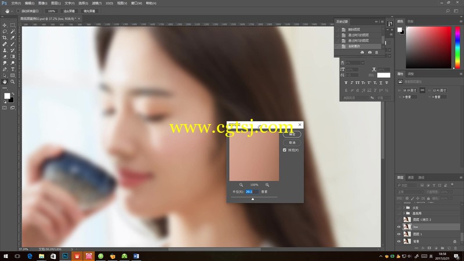Open the 窗口 (Window) menu

136,3
